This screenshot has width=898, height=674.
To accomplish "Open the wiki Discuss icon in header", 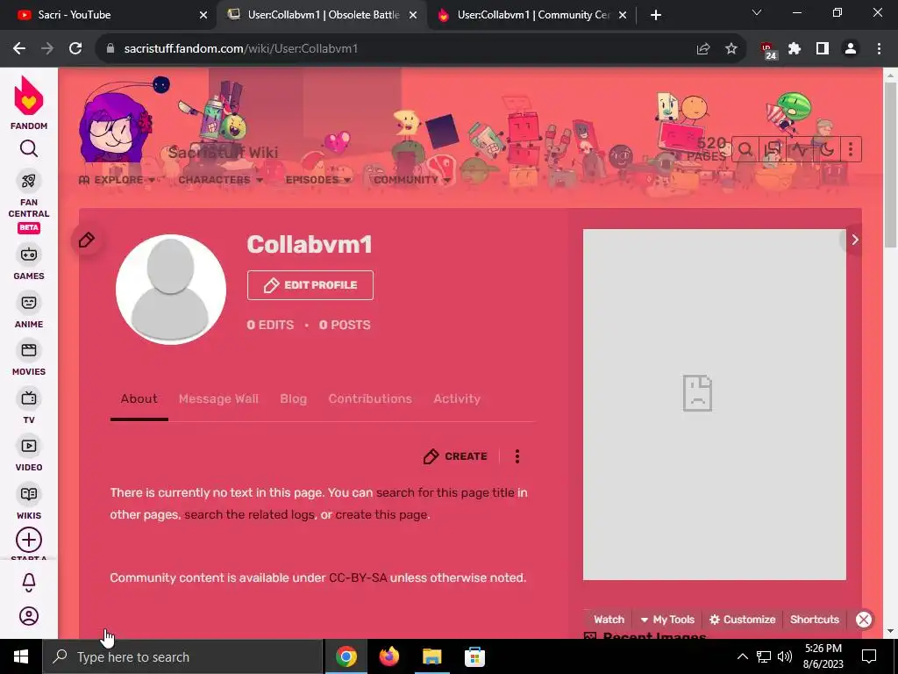I will [772, 149].
